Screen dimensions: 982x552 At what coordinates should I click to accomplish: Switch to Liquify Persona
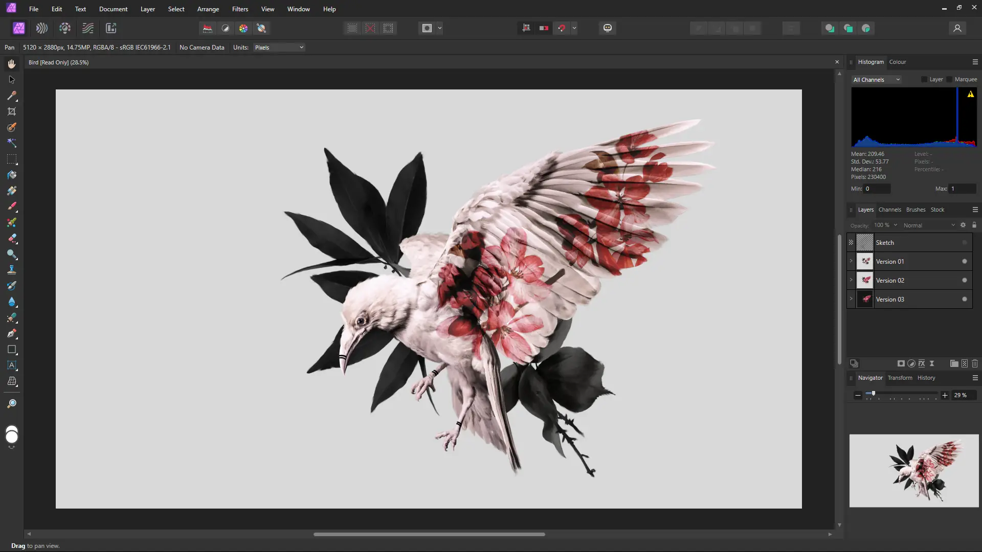(x=42, y=28)
